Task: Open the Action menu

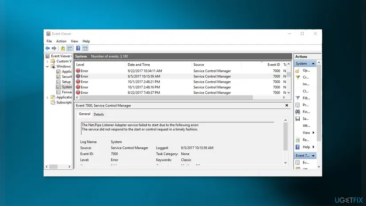Action: coord(61,41)
